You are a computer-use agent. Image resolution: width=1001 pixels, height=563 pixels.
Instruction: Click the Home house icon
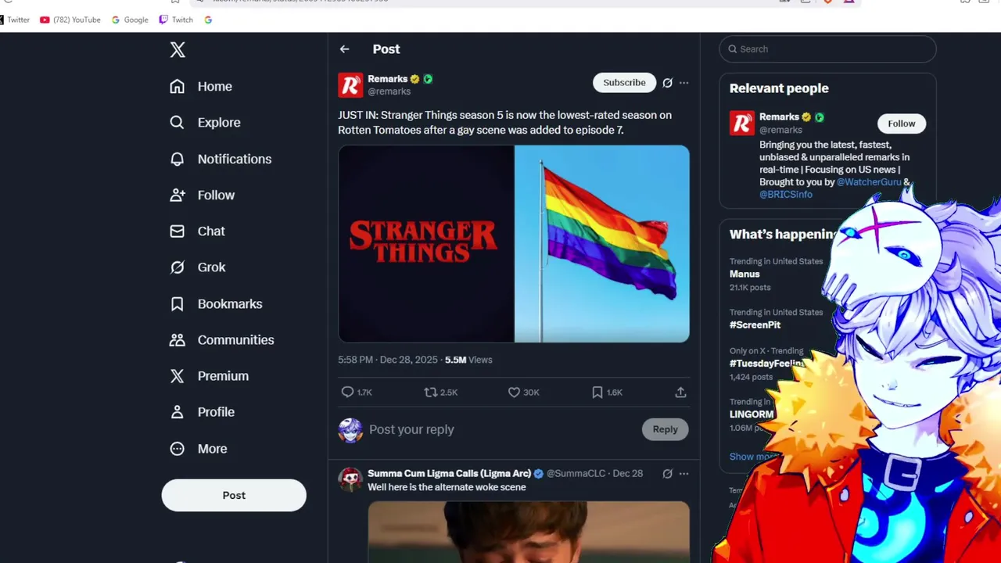pos(178,87)
